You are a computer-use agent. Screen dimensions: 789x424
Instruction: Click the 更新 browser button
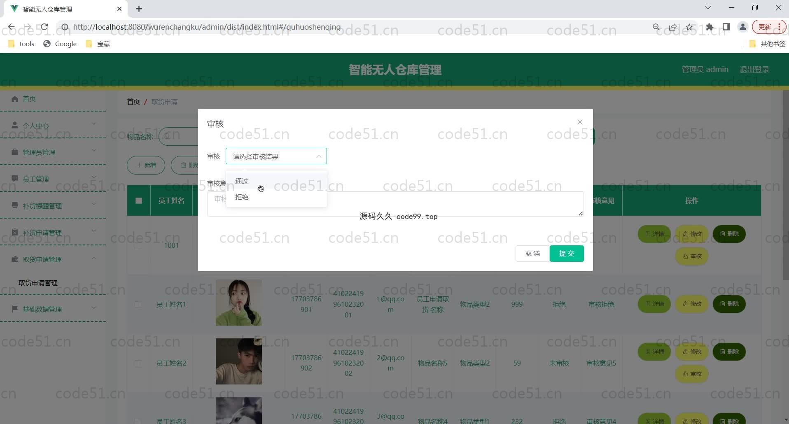769,27
